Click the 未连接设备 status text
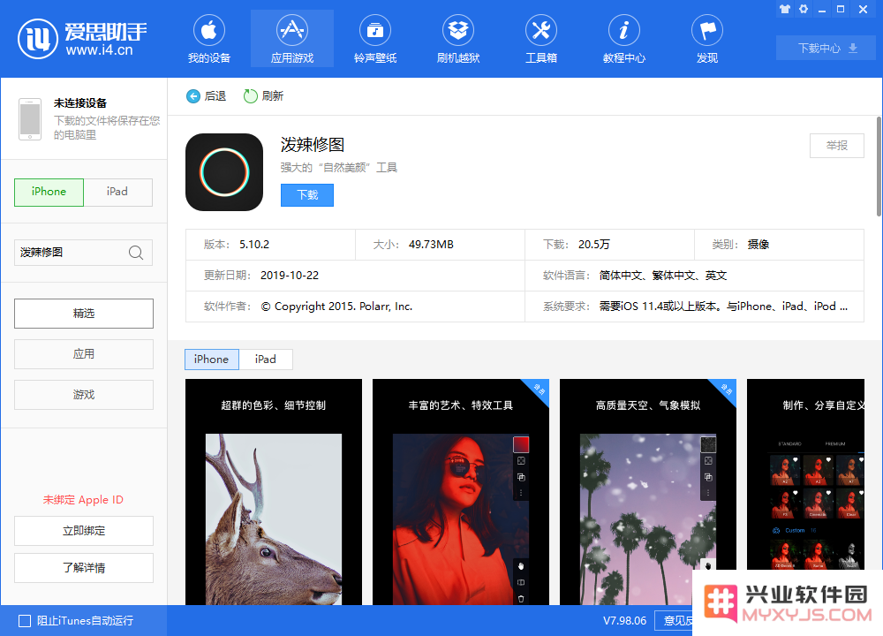 tap(80, 103)
